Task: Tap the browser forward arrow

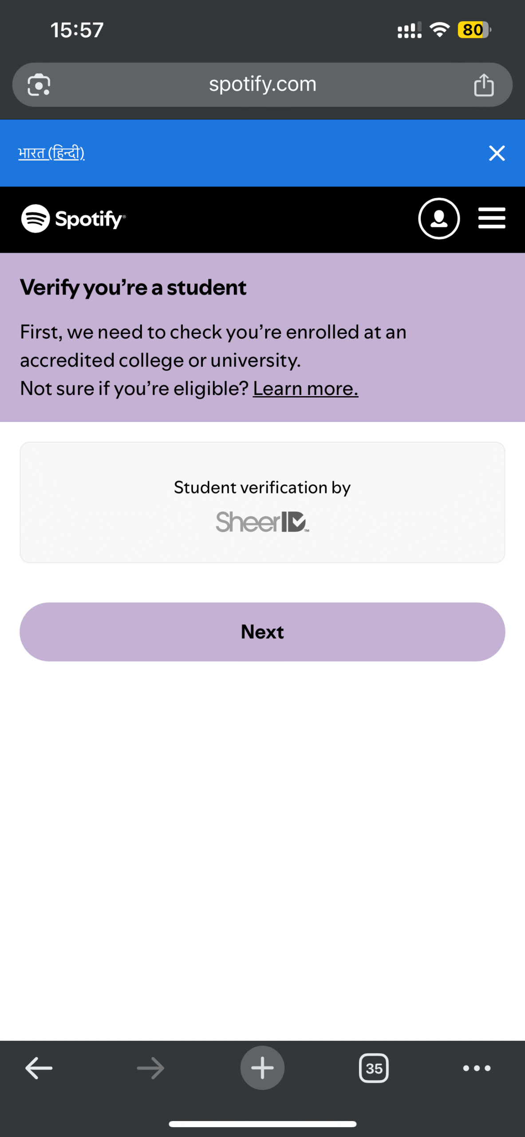Action: point(150,1068)
